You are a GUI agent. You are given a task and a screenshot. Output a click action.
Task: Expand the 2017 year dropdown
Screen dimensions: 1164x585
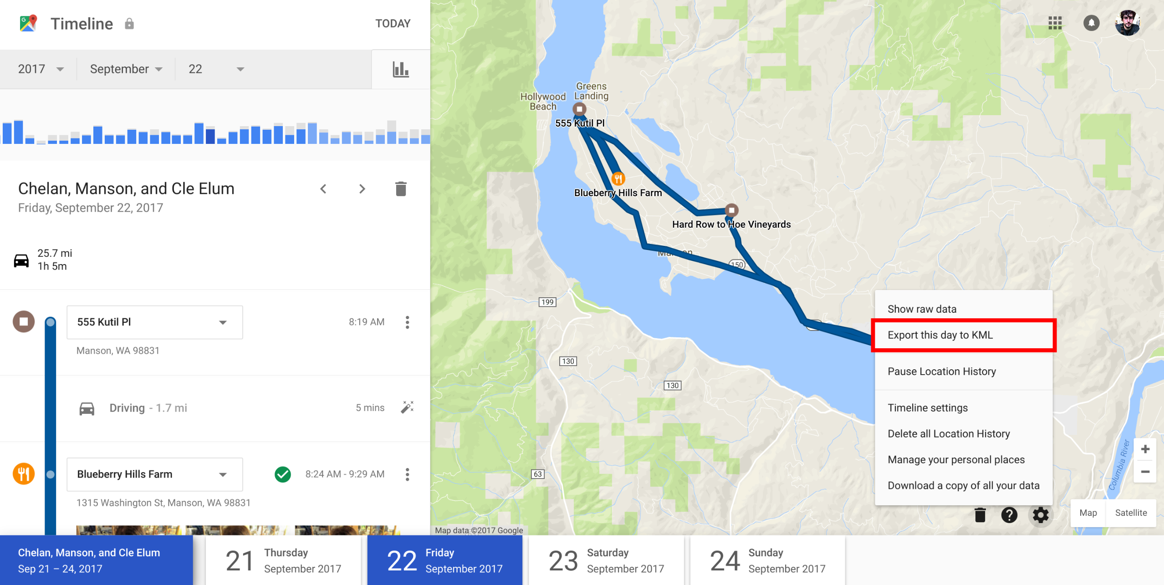point(41,69)
